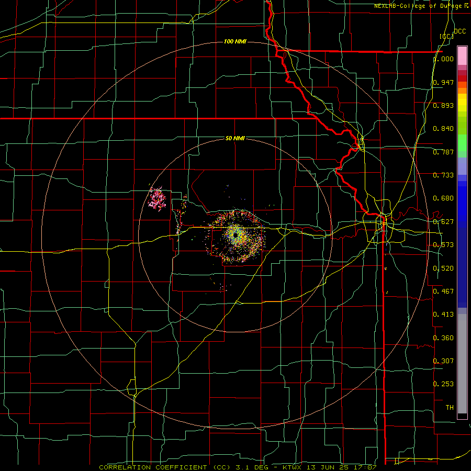Click the "DCC" label above the color scale
The height and width of the screenshot is (471, 471).
pos(459,31)
